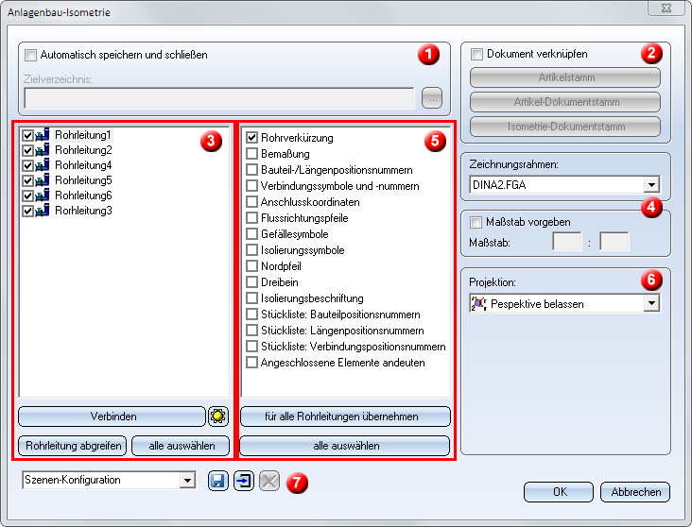Image resolution: width=692 pixels, height=527 pixels.
Task: Uncheck the Rorhleitung3 checkbox
Action: click(x=27, y=211)
